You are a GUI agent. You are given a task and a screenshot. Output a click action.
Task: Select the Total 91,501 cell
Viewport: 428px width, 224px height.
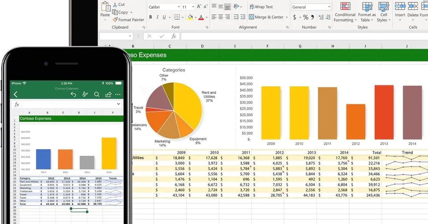tap(366, 158)
